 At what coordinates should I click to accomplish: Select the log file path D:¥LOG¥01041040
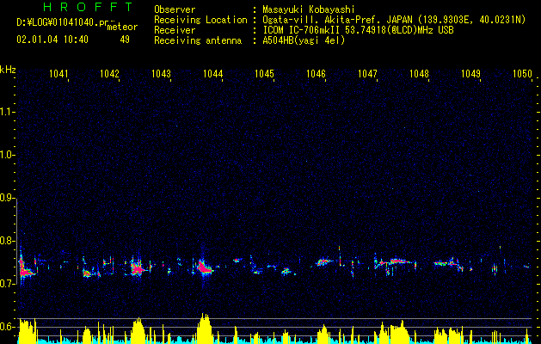(62, 22)
